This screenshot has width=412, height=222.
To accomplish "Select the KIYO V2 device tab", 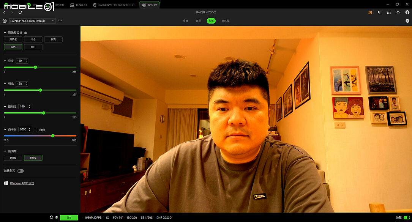I will pyautogui.click(x=150, y=5).
